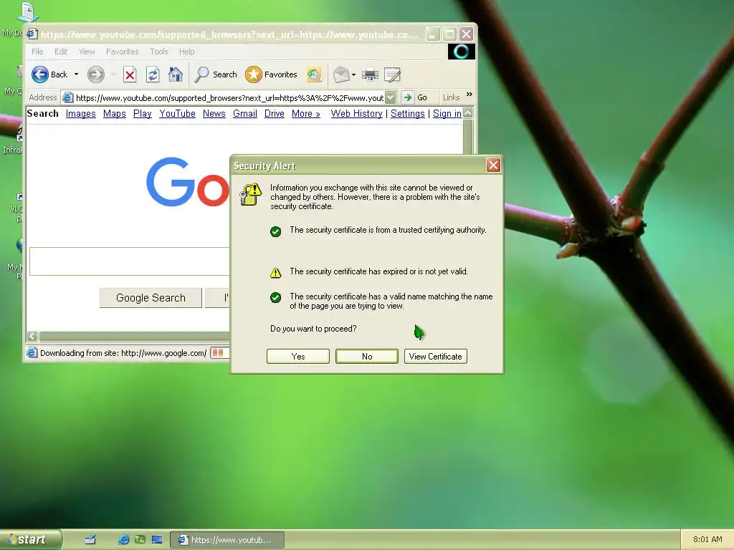Click the Maps link

tap(115, 114)
